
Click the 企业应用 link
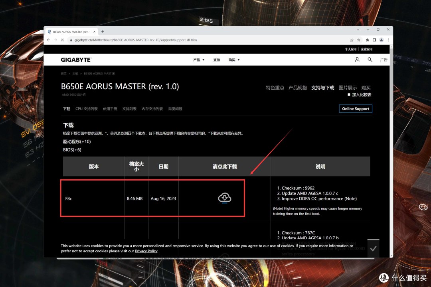point(367,49)
